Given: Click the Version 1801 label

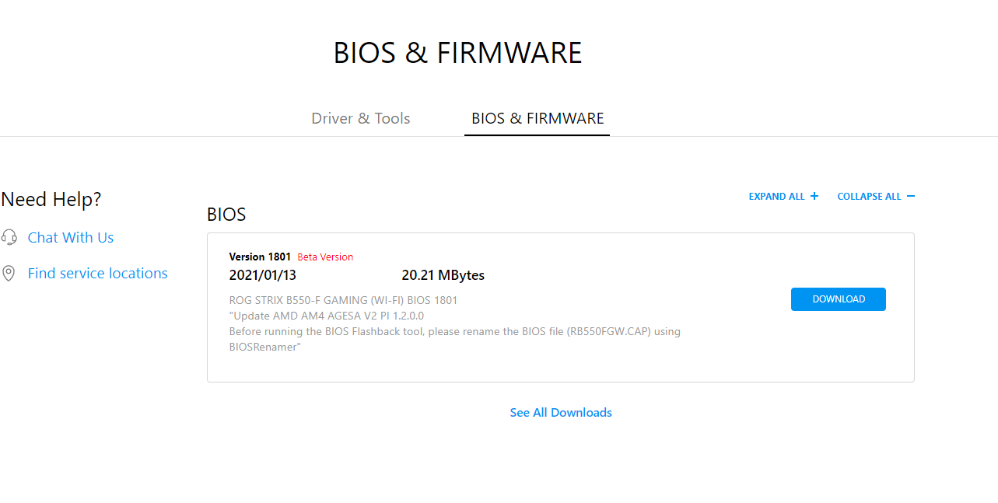Looking at the screenshot, I should tap(260, 257).
